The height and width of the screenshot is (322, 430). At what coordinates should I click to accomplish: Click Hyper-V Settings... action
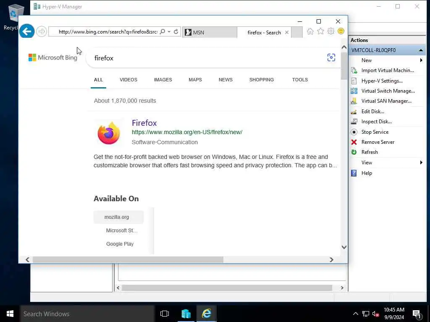[382, 81]
